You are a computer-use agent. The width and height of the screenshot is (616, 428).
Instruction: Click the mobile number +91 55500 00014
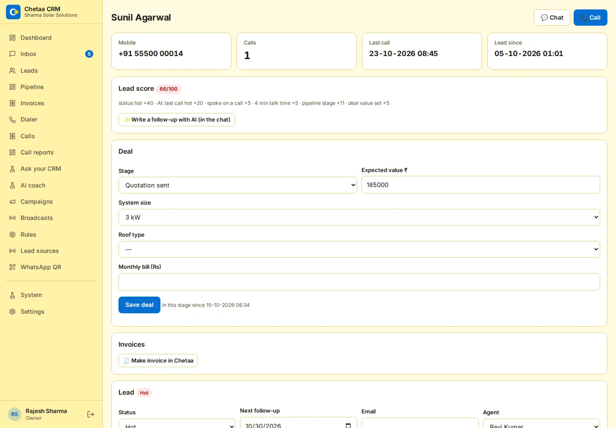pyautogui.click(x=151, y=53)
